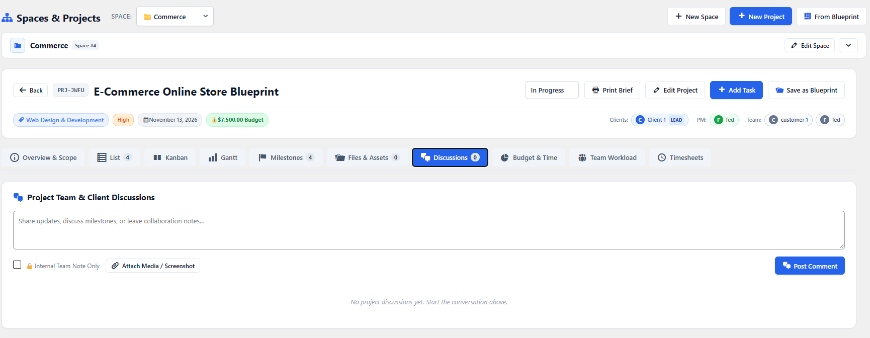The height and width of the screenshot is (338, 870).
Task: Click the PM fed green avatar
Action: coord(719,120)
